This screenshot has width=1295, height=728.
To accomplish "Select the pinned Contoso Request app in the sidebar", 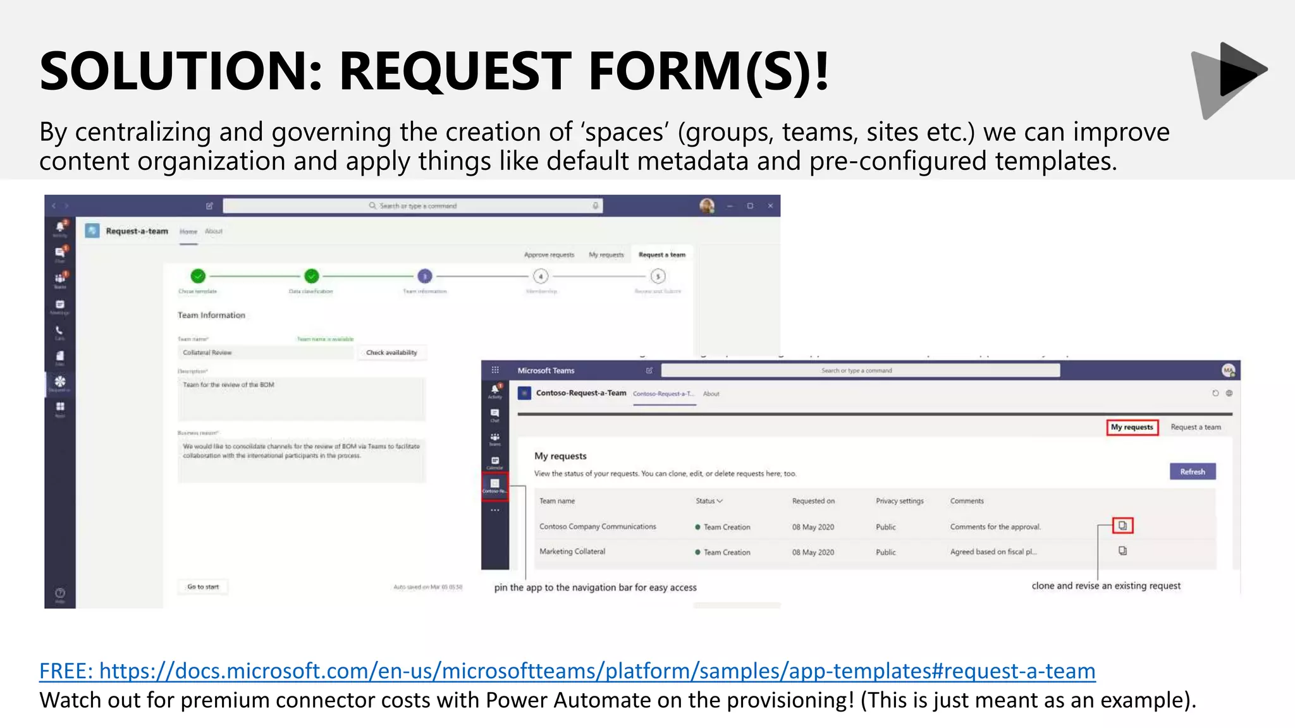I will (x=495, y=486).
